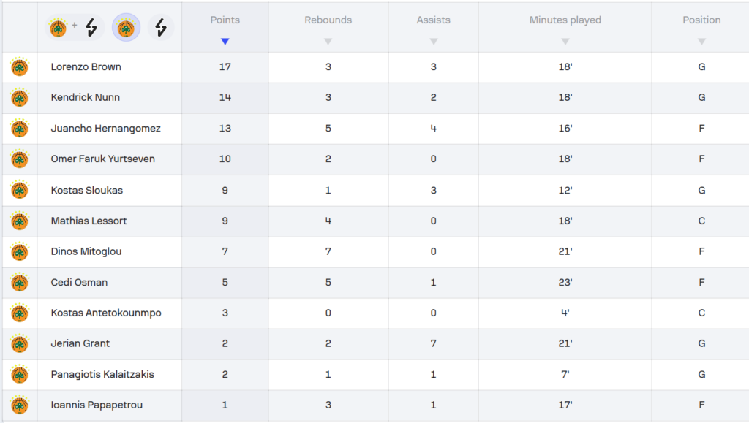
Task: Click the team logo next to Mathias Lessort
Action: (19, 221)
